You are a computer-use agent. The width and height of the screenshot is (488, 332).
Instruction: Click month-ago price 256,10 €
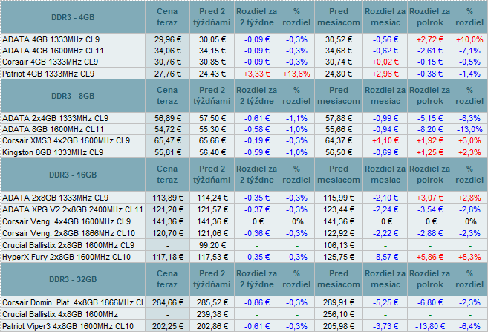pyautogui.click(x=339, y=314)
